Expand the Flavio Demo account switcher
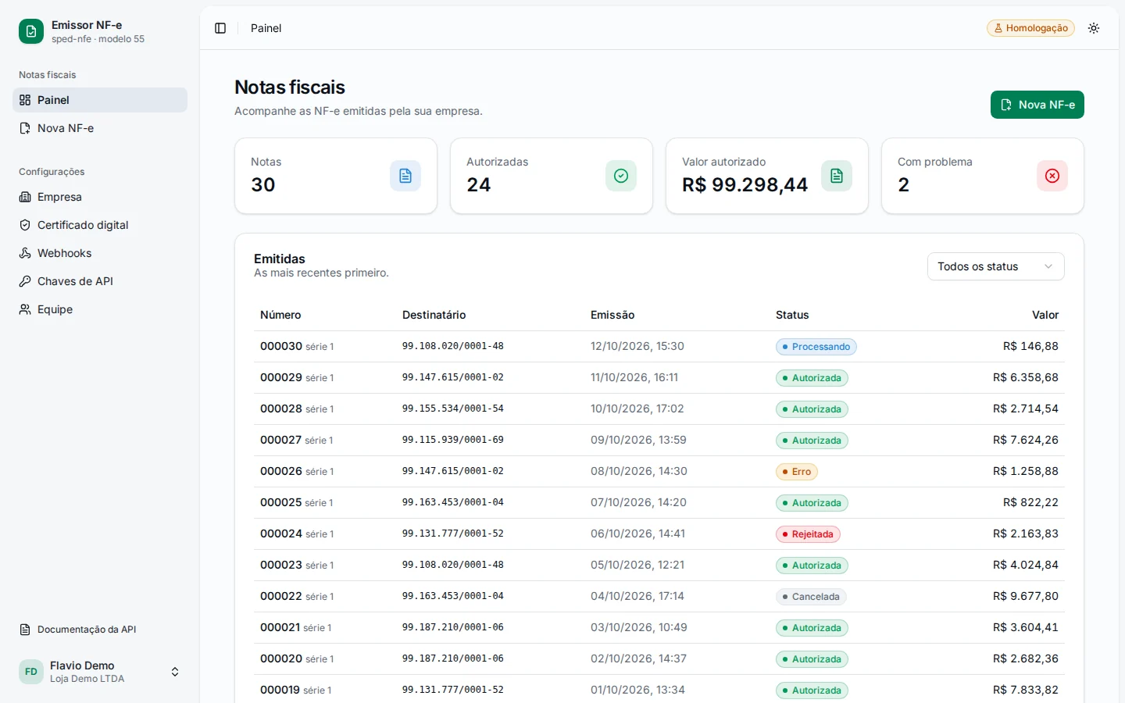The height and width of the screenshot is (703, 1125). (100, 672)
